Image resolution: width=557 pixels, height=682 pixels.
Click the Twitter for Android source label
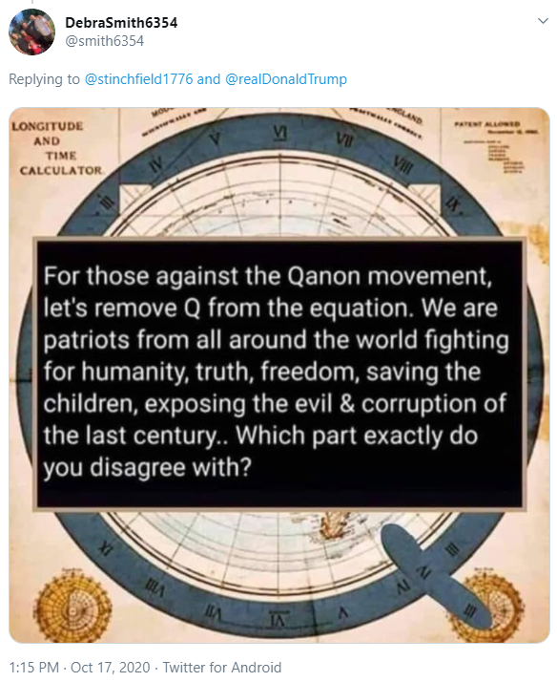(222, 668)
